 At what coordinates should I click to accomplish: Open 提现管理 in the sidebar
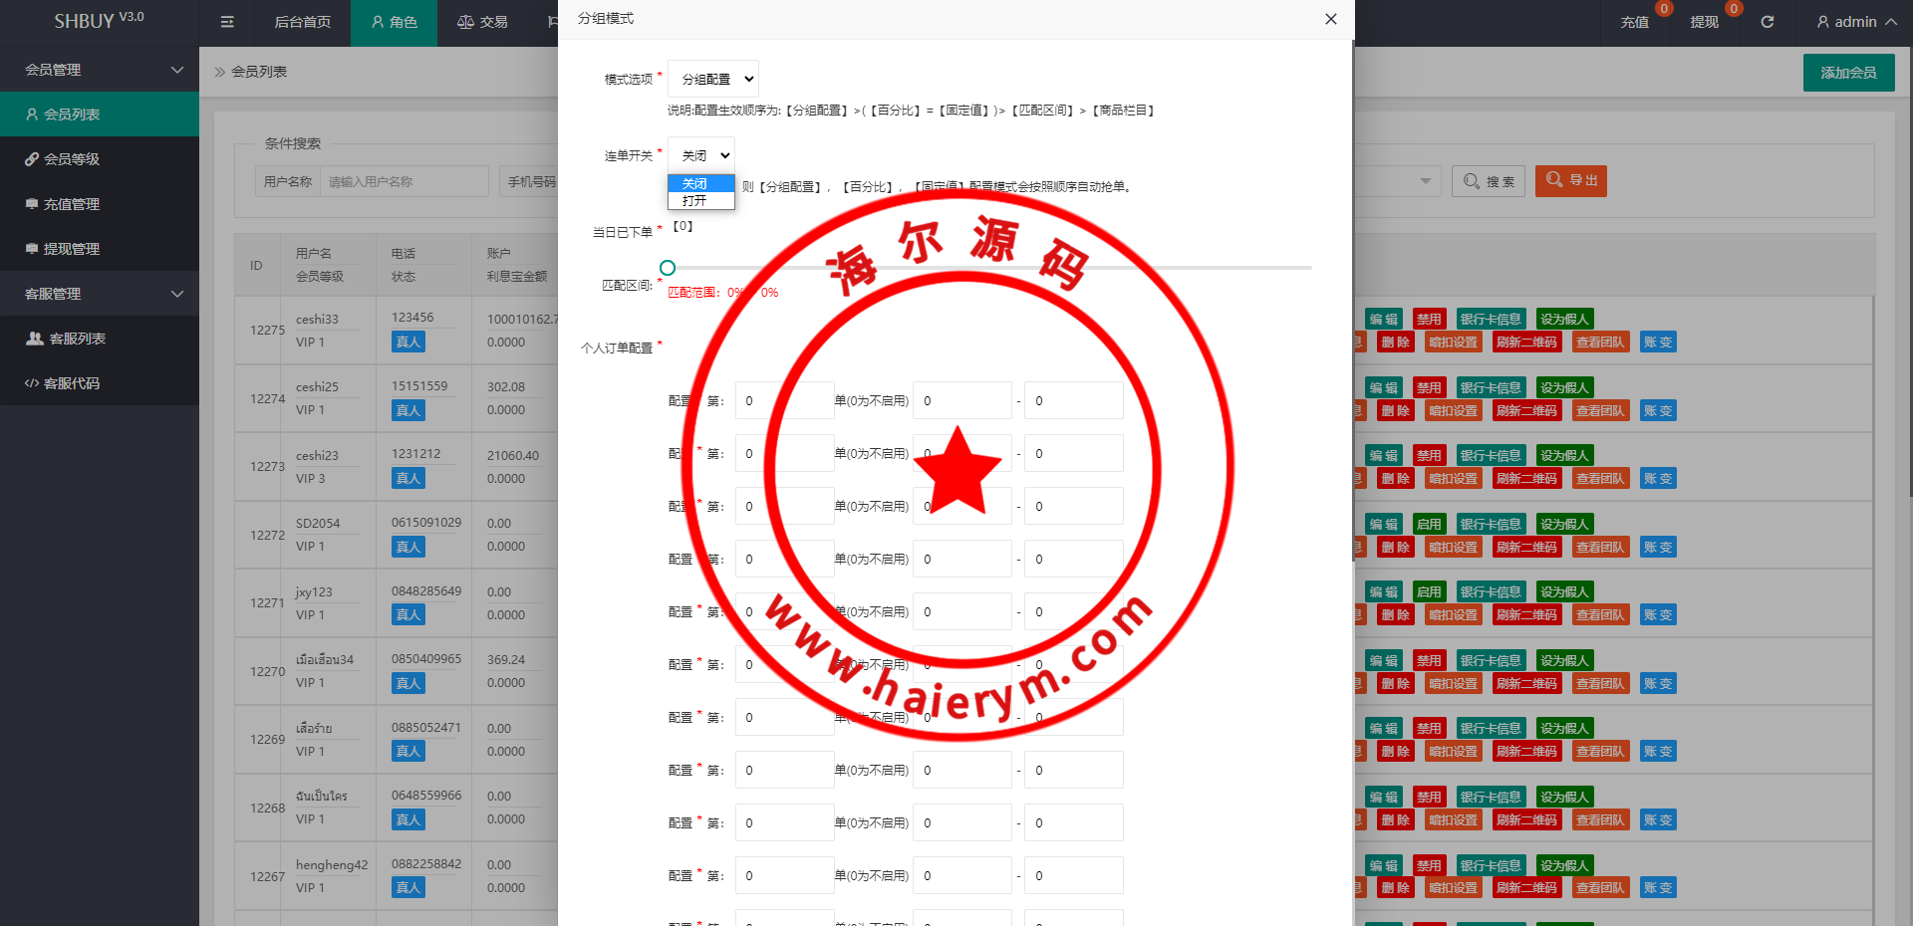coord(71,249)
